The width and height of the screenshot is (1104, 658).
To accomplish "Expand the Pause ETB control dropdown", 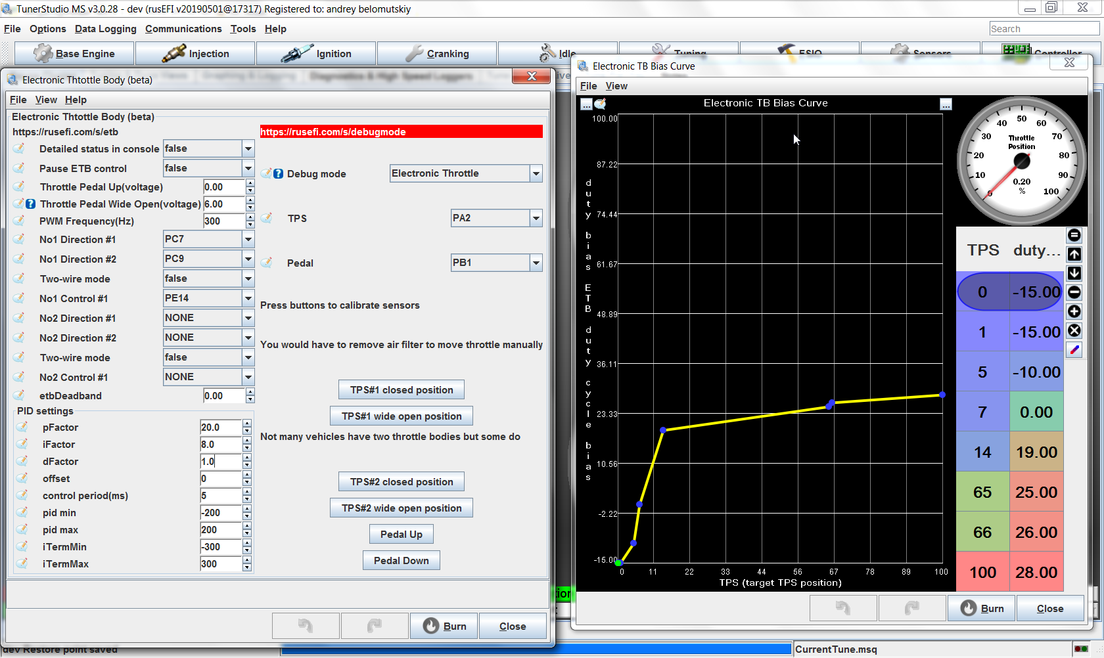I will click(x=248, y=169).
